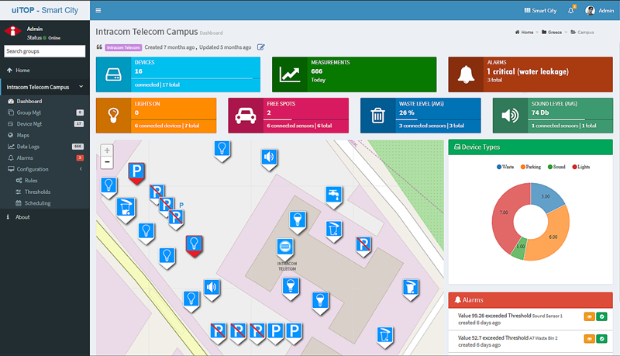Screen dimensions: 620x356
Task: Click the edit group pencil icon
Action: [x=260, y=47]
